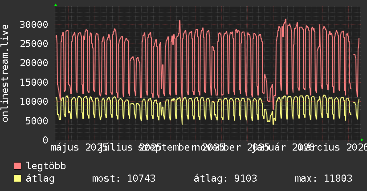Click the pink legtöbb legend swatch

point(17,166)
